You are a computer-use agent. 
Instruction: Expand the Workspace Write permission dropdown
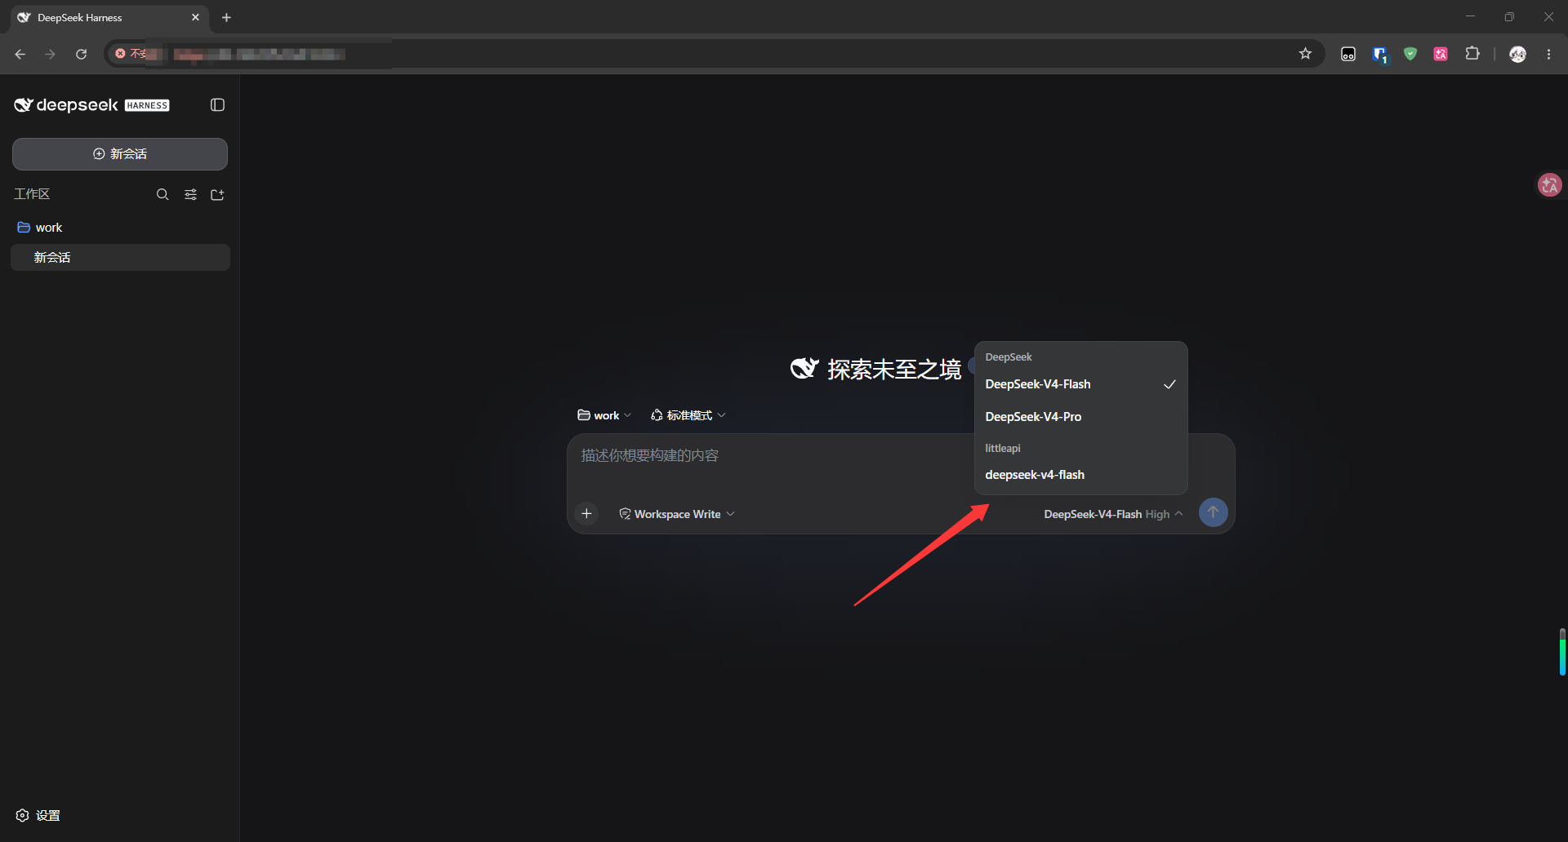(677, 514)
